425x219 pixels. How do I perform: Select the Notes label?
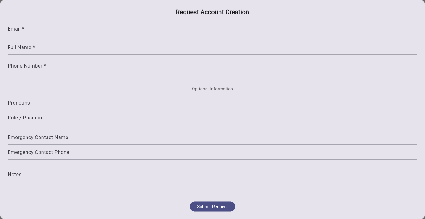[x=14, y=174]
